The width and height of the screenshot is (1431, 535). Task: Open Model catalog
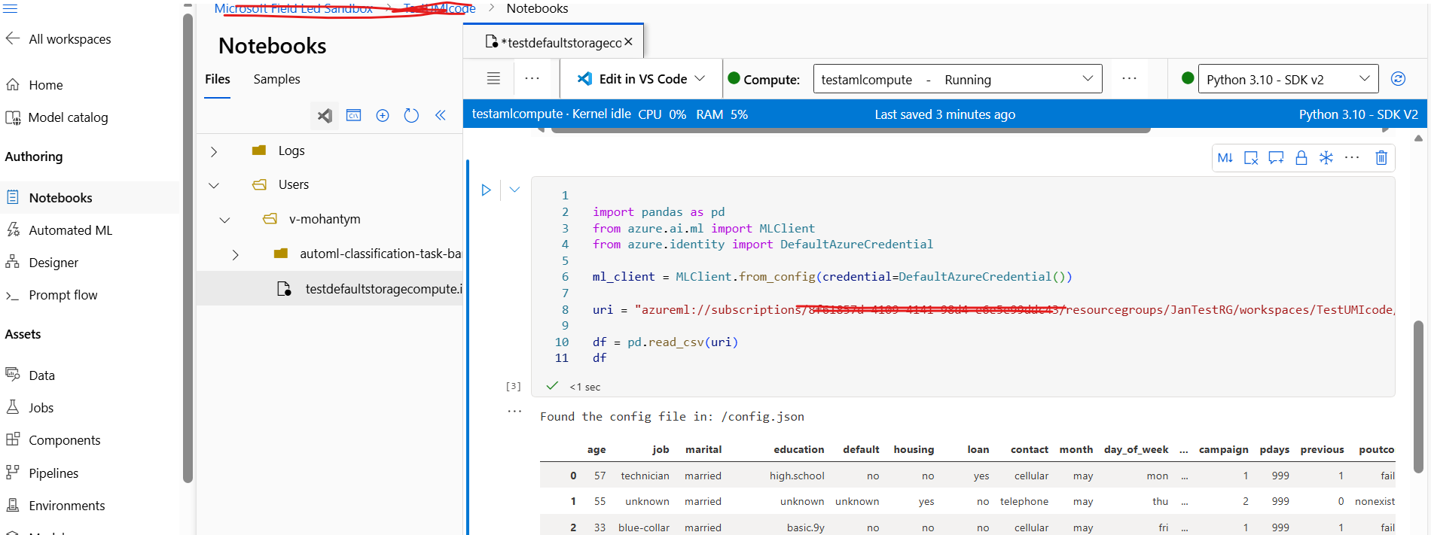click(x=56, y=117)
